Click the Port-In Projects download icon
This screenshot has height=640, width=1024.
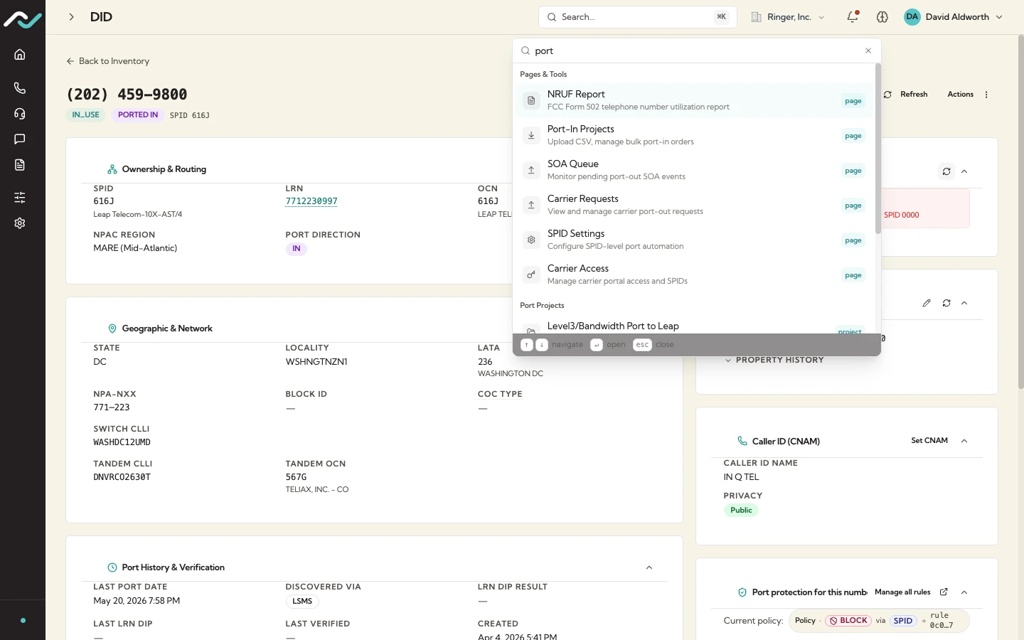[531, 136]
